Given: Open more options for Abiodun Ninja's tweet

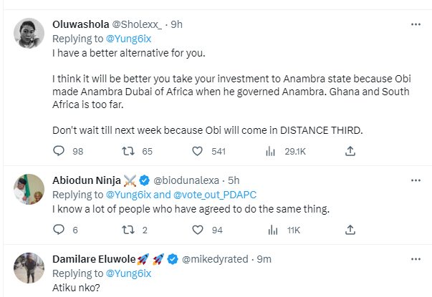Looking at the screenshot, I should [415, 180].
